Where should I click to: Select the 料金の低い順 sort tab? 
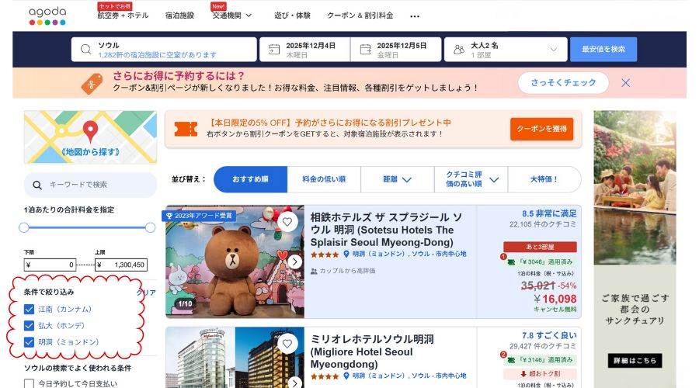[324, 179]
